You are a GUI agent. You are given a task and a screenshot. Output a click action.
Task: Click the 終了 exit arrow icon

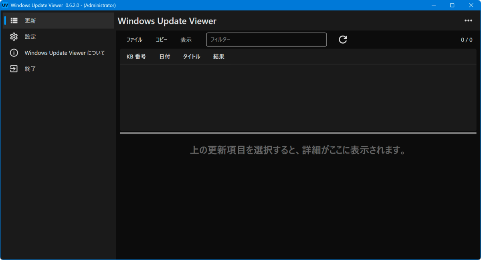tap(14, 69)
